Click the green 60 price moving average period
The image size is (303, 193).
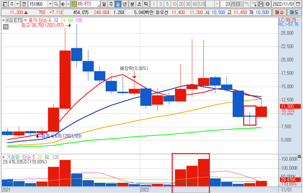pyautogui.click(x=70, y=20)
